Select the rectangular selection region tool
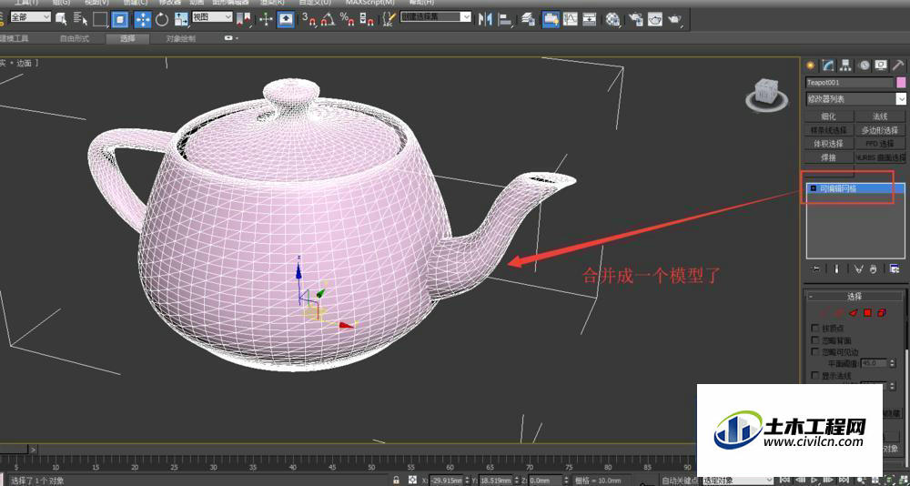 coord(100,20)
